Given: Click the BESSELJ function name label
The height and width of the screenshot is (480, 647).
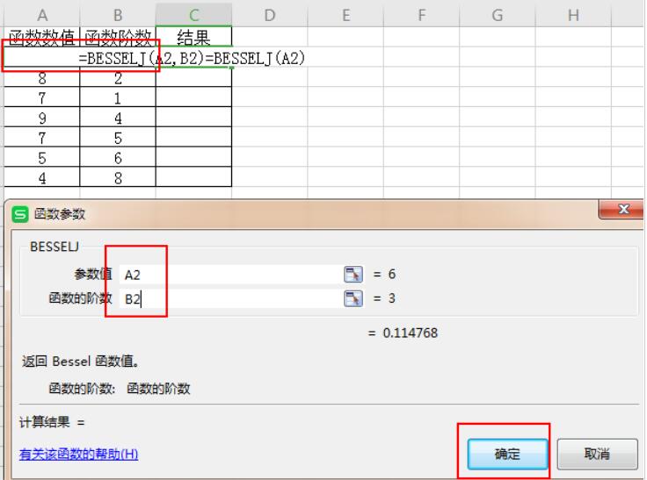Looking at the screenshot, I should pos(54,247).
